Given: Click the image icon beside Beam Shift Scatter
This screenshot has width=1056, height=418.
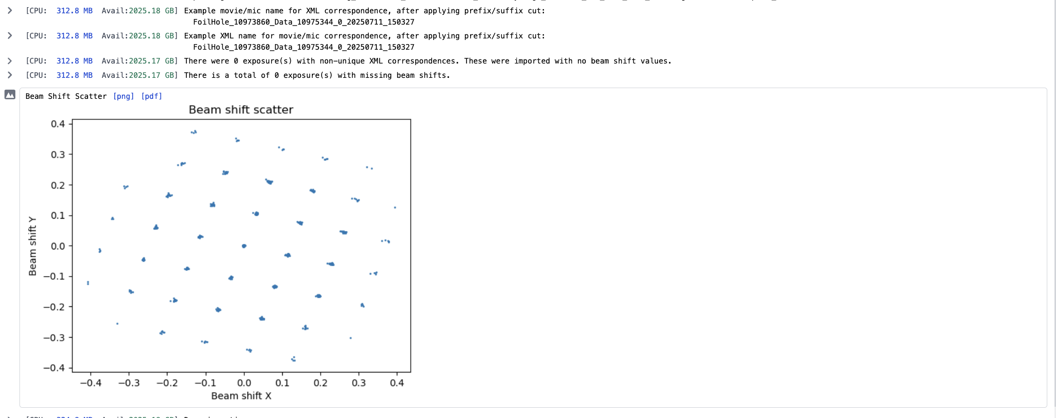Looking at the screenshot, I should click(x=10, y=94).
